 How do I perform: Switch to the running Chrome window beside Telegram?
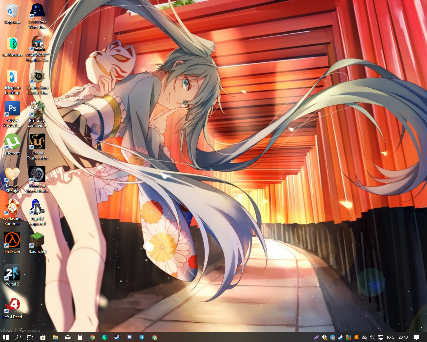click(x=154, y=337)
